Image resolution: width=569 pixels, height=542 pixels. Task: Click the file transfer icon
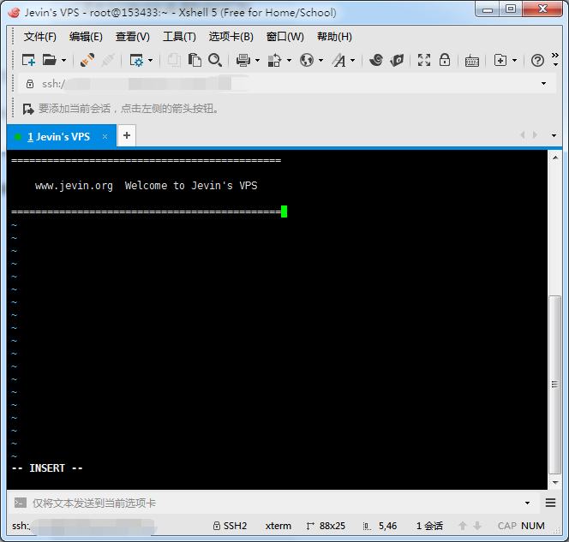click(275, 60)
